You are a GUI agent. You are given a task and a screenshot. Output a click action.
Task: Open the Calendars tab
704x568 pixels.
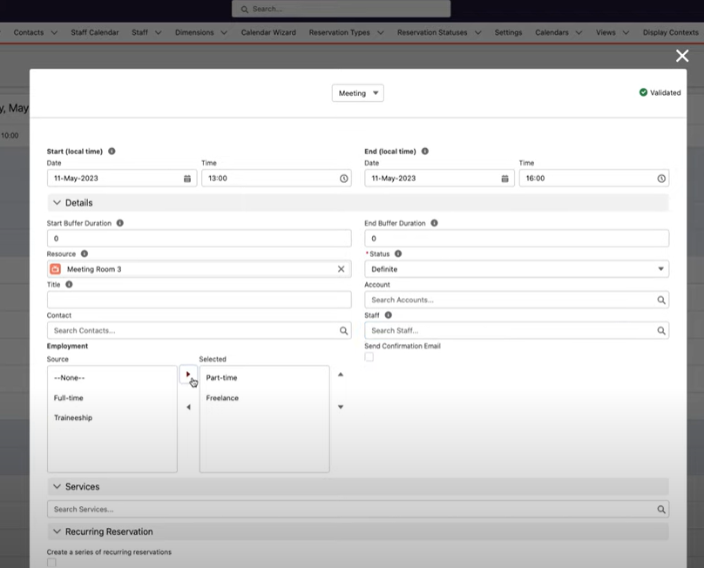pos(552,32)
